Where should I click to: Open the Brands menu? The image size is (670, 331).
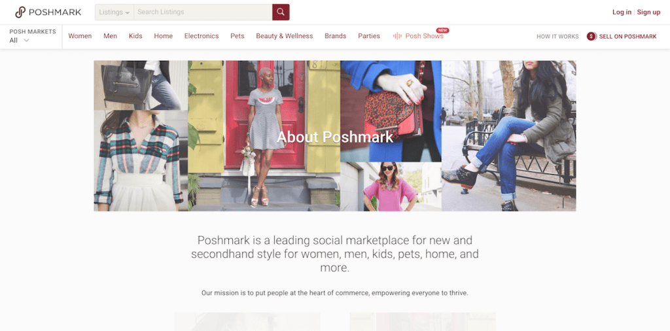336,36
